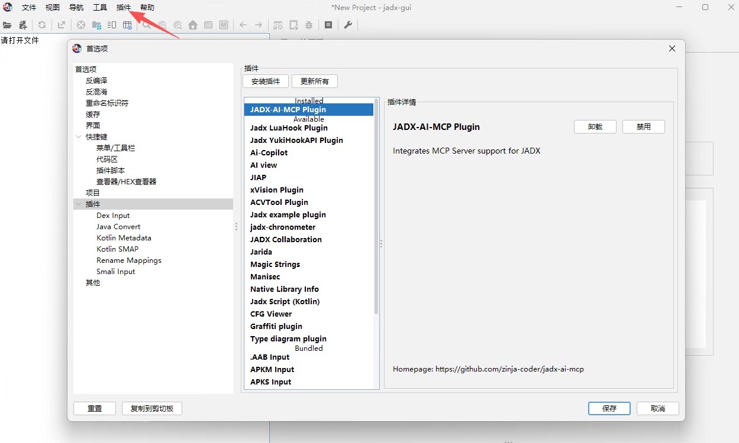Select 界面 in the preferences tree
739x443 pixels.
(x=93, y=125)
